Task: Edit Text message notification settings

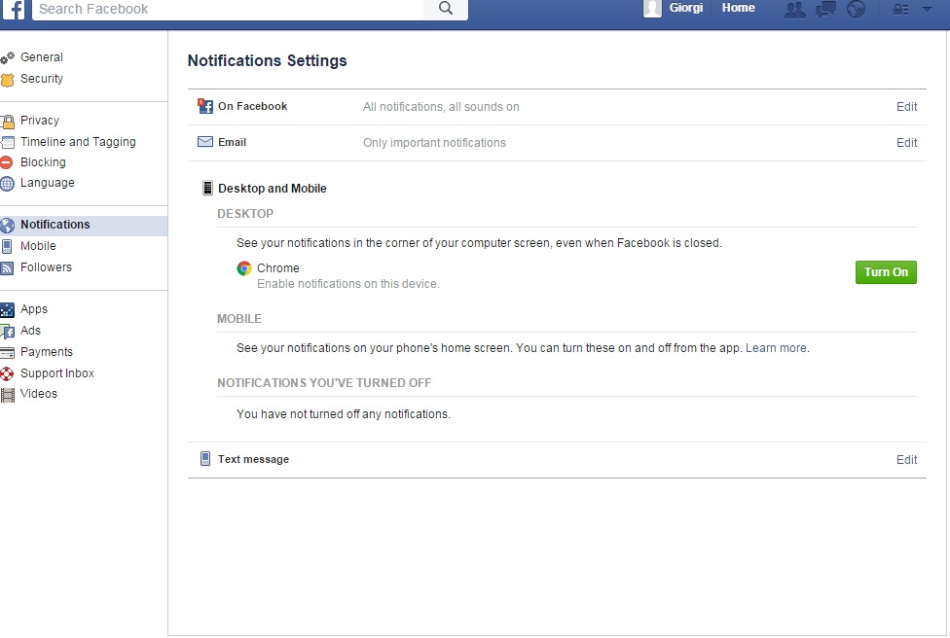Action: 906,460
